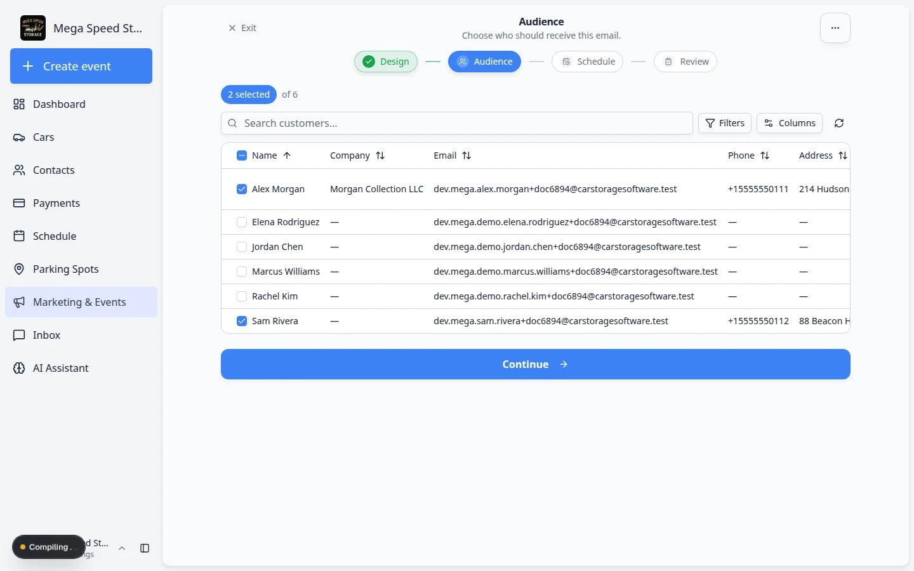
Task: Sort by Company column arrows
Action: tap(380, 155)
